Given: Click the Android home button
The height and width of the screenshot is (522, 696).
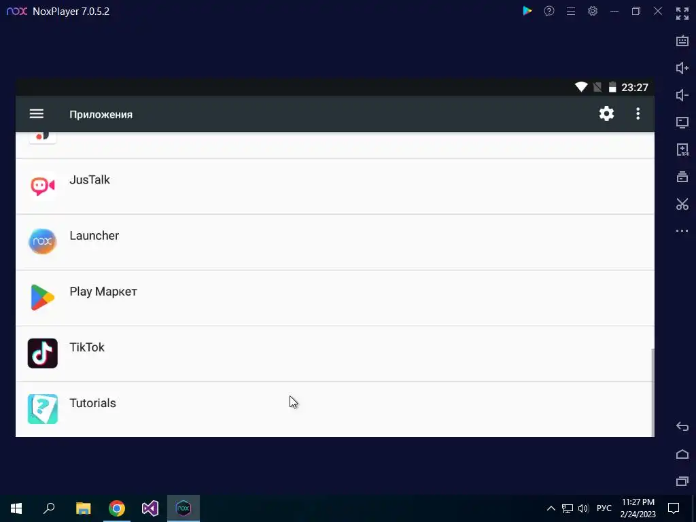Looking at the screenshot, I should (x=682, y=454).
